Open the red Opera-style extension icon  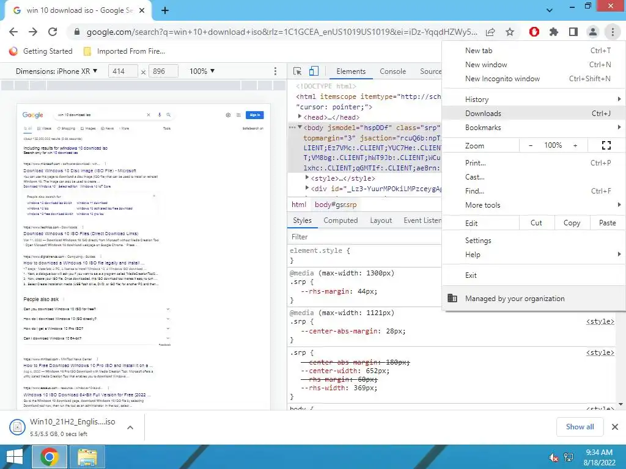[x=534, y=32]
